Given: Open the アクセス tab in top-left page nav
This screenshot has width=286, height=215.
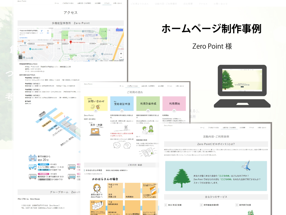Looking at the screenshot, I should click(x=106, y=3).
